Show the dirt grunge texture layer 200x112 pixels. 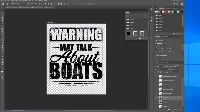[156, 93]
